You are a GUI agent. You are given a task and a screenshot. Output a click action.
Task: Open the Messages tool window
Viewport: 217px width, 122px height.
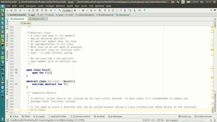point(115,116)
